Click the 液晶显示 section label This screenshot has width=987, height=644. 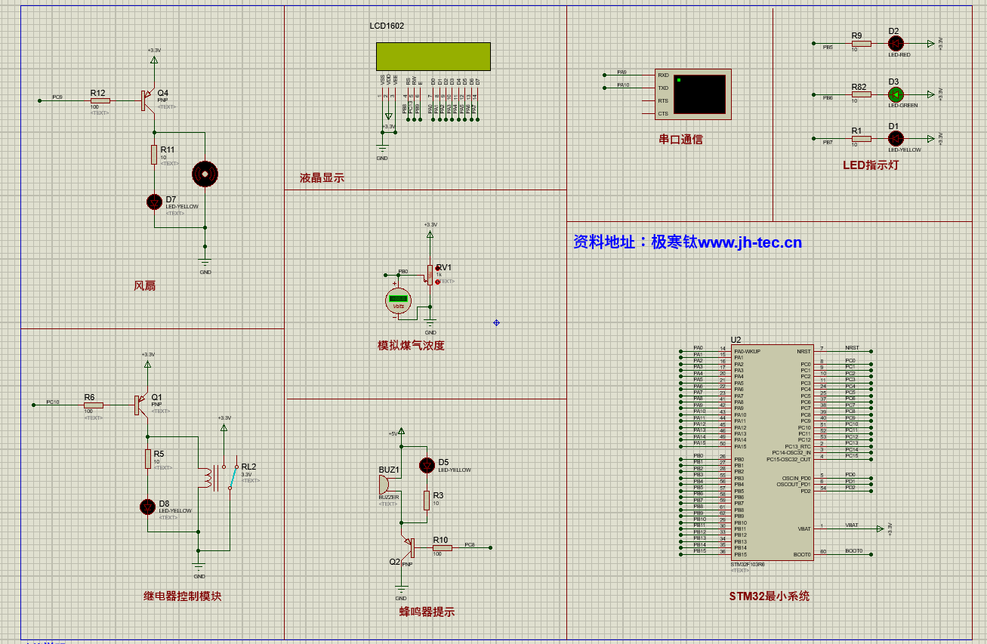(x=322, y=178)
